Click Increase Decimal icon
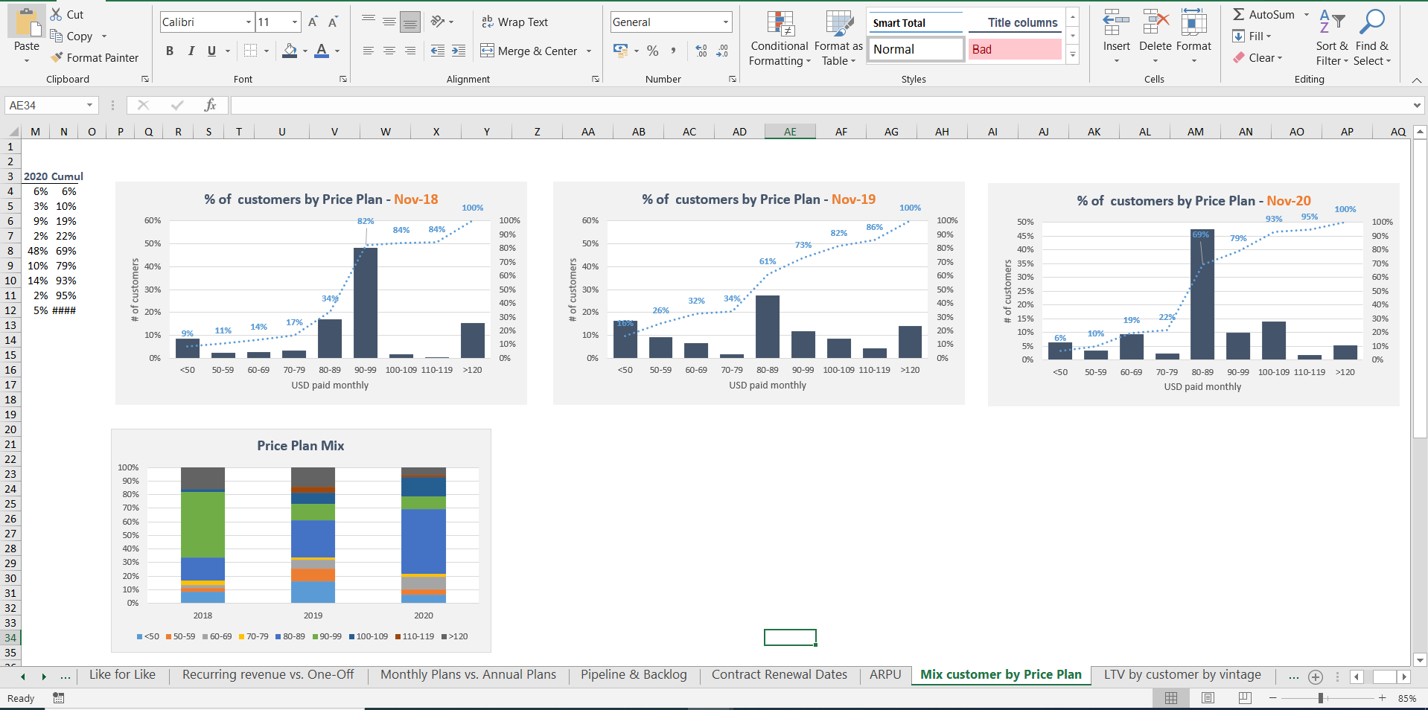Viewport: 1428px width, 710px height. [701, 51]
